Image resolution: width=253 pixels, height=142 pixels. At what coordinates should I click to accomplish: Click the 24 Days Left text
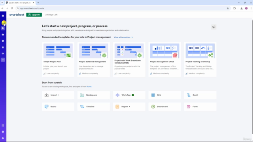tap(51, 15)
